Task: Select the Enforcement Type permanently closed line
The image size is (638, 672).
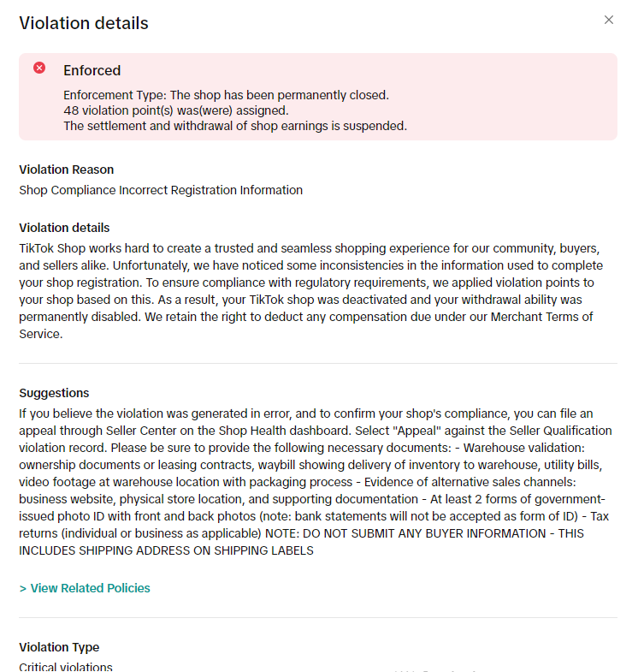Action: 226,95
